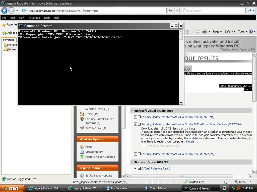Open the View menu
This screenshot has width=257, height=192.
[22, 18]
